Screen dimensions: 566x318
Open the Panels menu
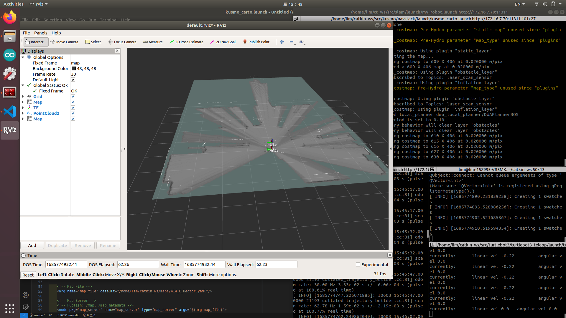point(41,33)
